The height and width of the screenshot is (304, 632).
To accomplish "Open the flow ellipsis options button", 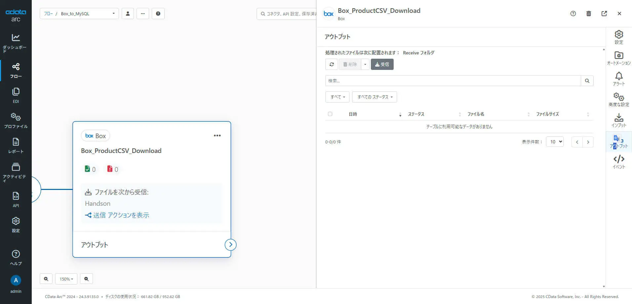I will click(x=143, y=14).
